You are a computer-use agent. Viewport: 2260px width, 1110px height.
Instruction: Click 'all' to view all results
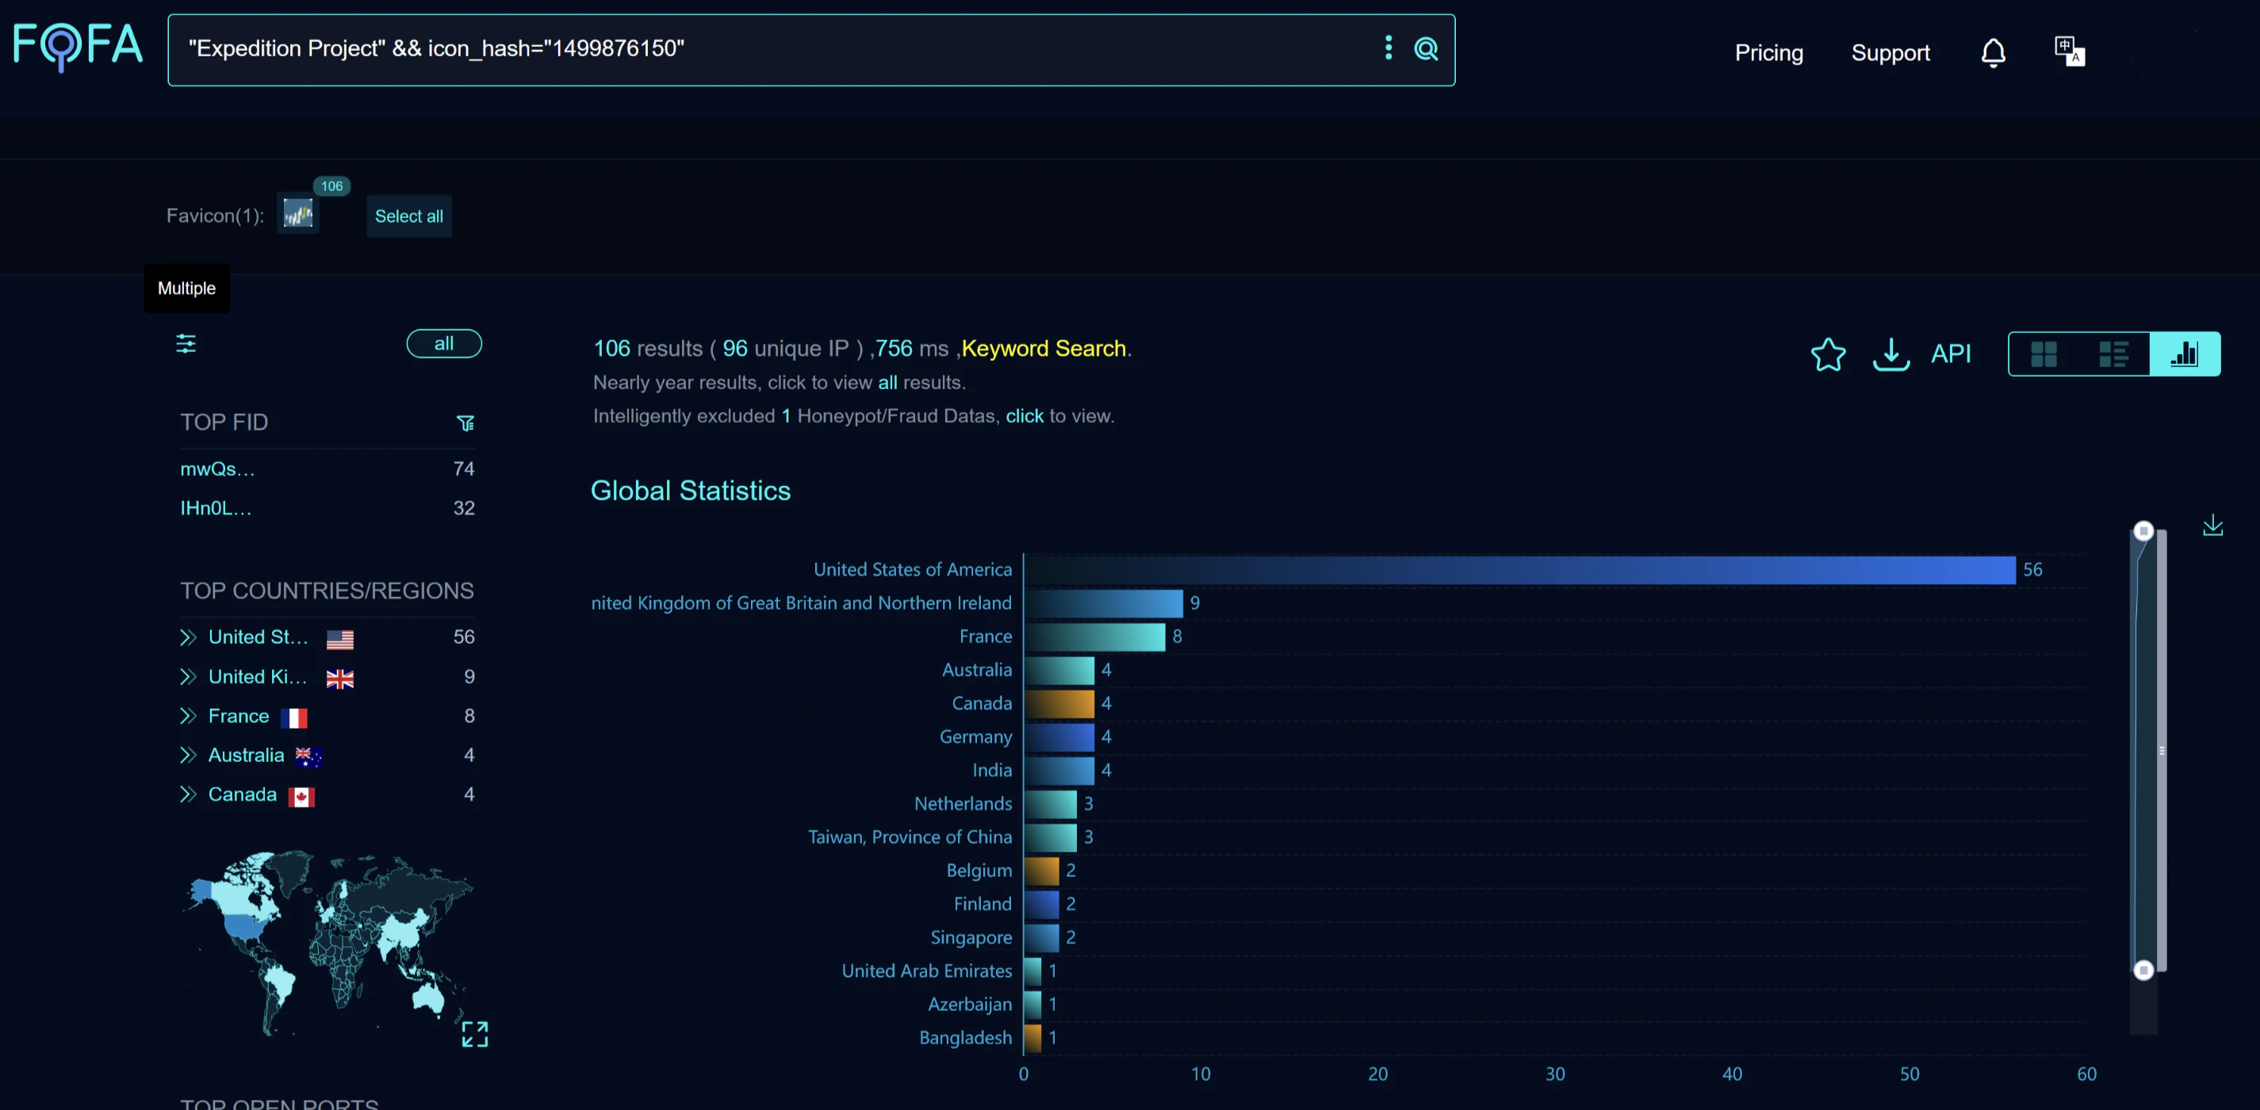tap(888, 383)
